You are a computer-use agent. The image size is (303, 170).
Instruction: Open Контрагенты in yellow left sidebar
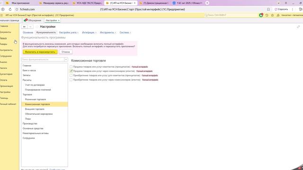tap(6, 50)
